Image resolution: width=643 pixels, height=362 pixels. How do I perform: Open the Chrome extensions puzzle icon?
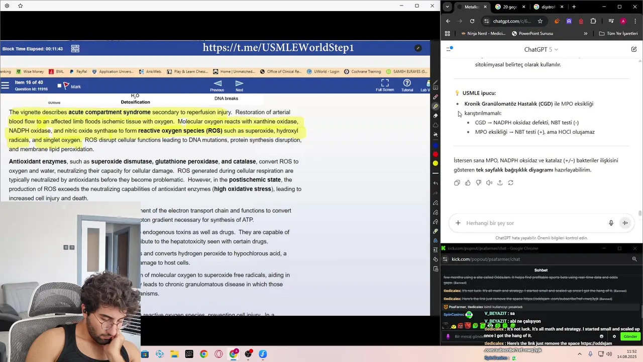(x=593, y=21)
